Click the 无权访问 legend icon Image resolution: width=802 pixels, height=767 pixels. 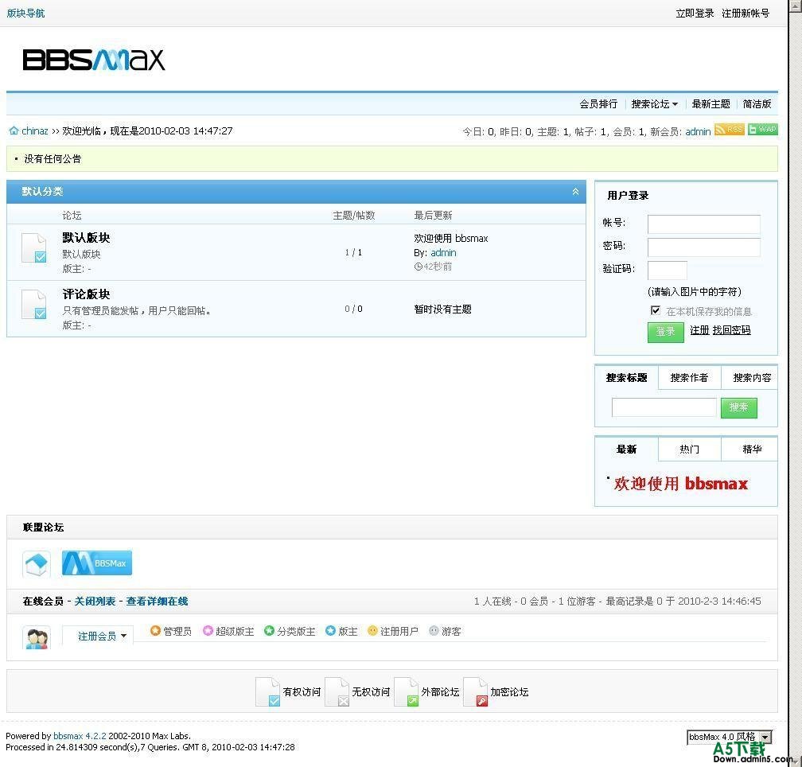point(337,692)
